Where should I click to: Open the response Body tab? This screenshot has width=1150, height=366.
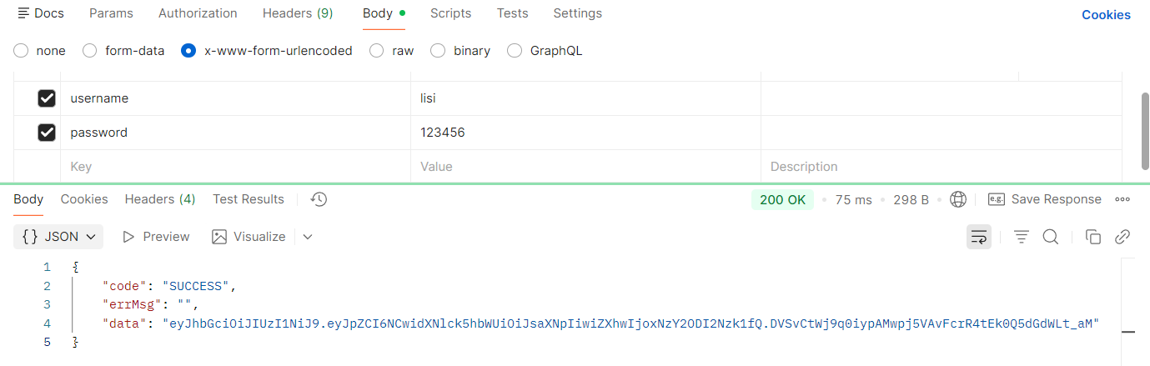coord(28,199)
